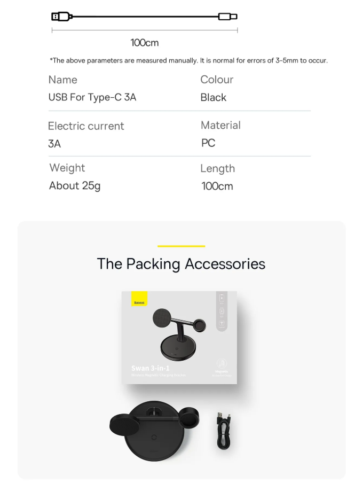Viewport: 362px width, 483px height.
Task: Click the coiled black USB cable
Action: [x=223, y=429]
